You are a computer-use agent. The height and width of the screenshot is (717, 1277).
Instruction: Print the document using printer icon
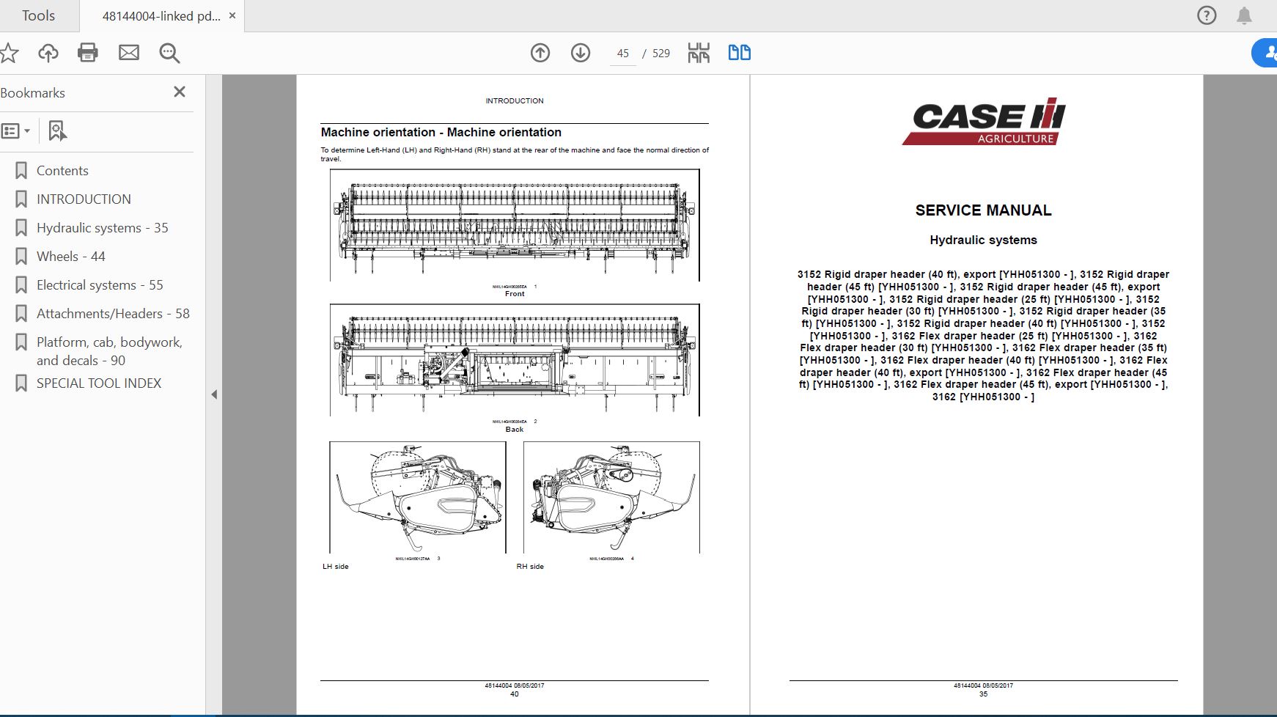pyautogui.click(x=88, y=53)
